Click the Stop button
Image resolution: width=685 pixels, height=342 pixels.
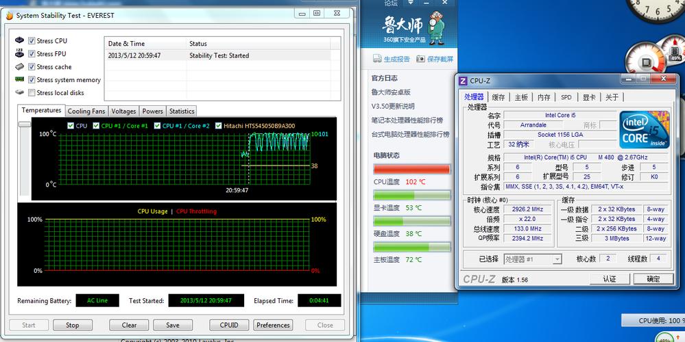tap(73, 325)
